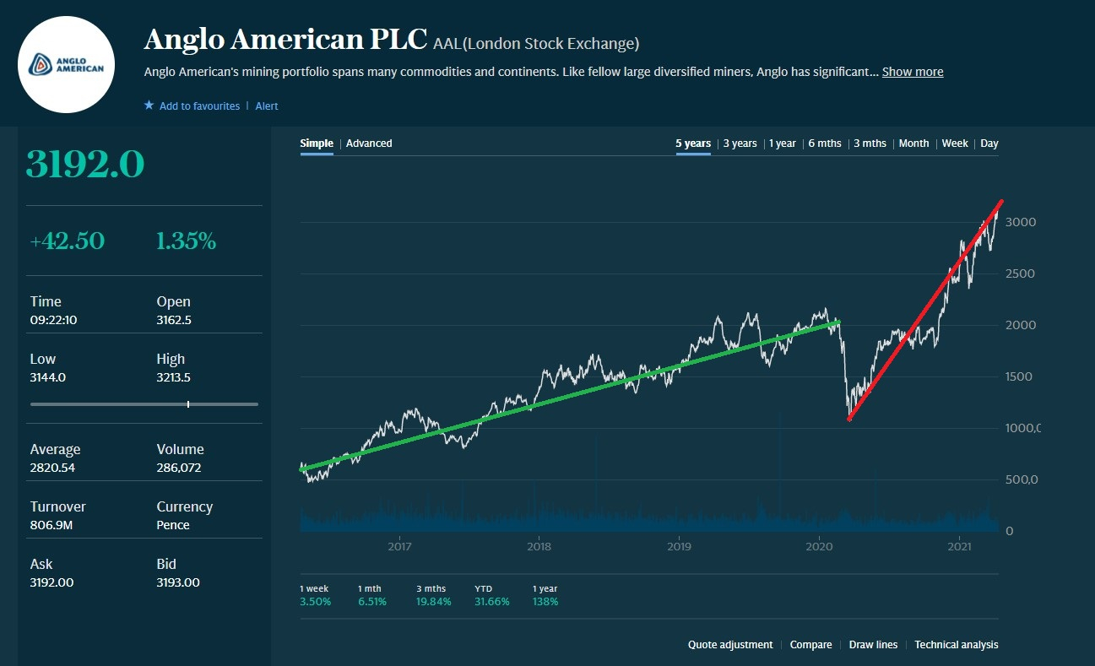
Task: Click the Anglo American logo
Action: 66,65
